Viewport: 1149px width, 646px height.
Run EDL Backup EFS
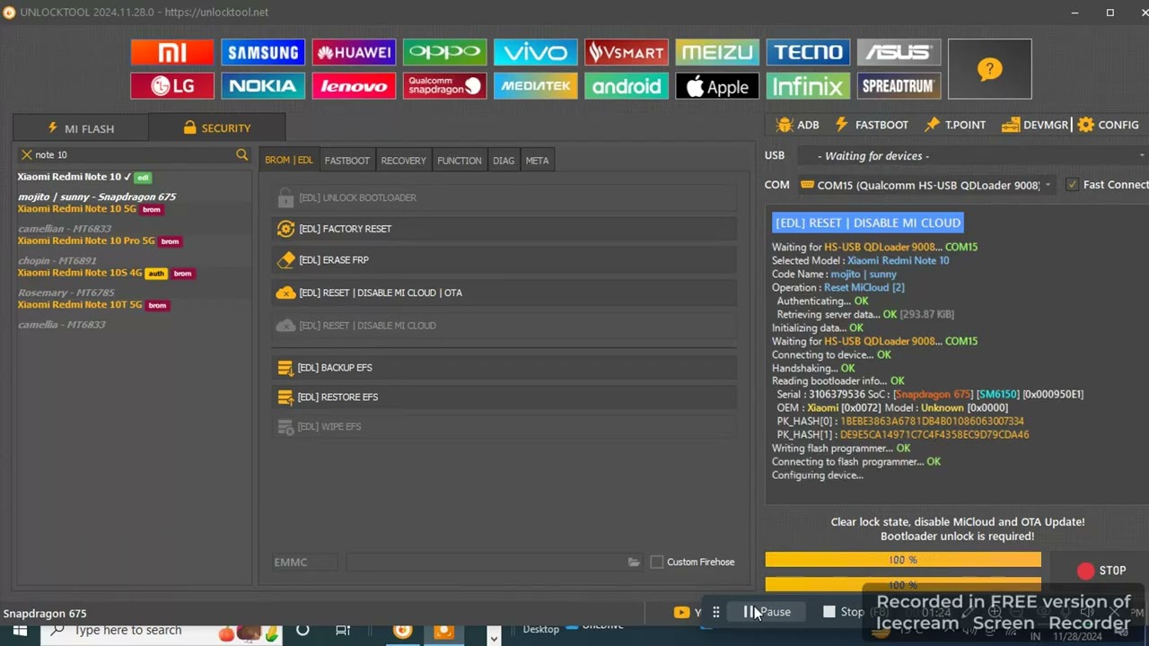click(x=504, y=368)
